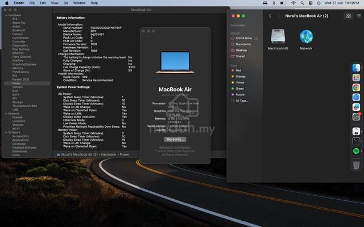Switch Finder to icon grid view
This screenshot has height=227, width=364.
click(349, 16)
